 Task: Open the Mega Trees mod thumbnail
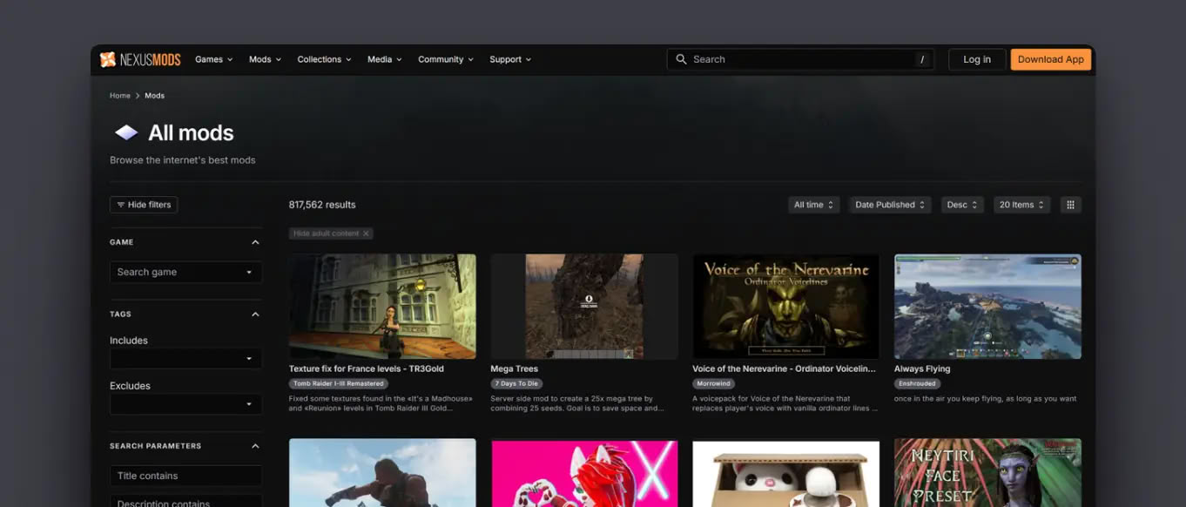(x=584, y=307)
